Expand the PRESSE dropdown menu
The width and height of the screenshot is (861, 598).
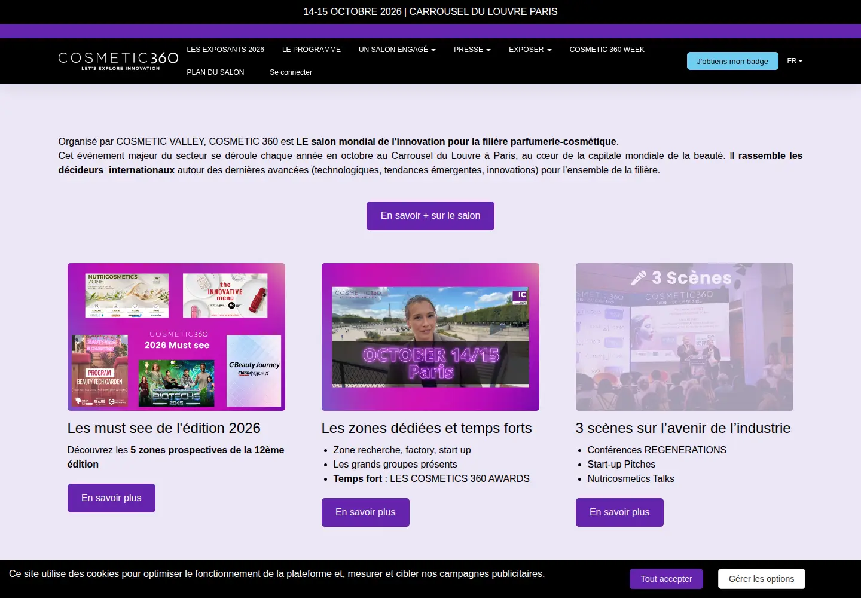472,50
